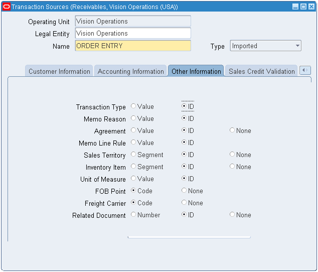The width and height of the screenshot is (318, 272).
Task: Click the Name field with ORDER ENTRY
Action: click(x=133, y=46)
